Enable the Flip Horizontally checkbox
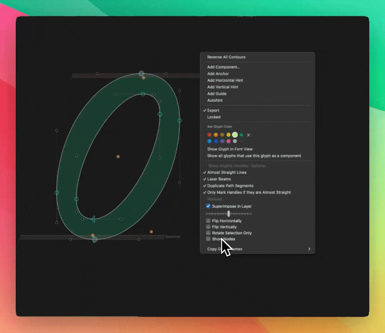The width and height of the screenshot is (385, 333). [208, 221]
